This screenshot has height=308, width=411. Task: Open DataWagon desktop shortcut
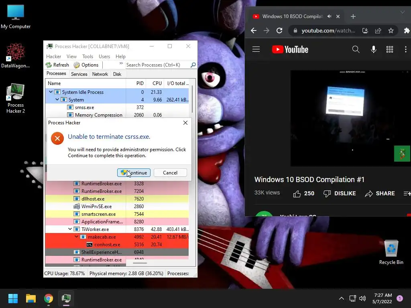click(x=16, y=55)
